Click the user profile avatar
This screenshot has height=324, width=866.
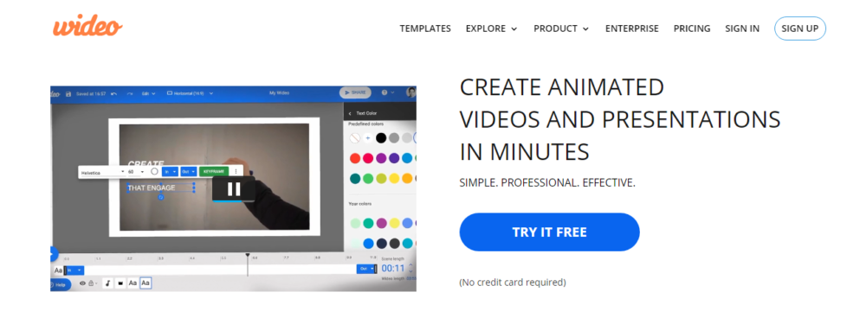click(x=410, y=93)
